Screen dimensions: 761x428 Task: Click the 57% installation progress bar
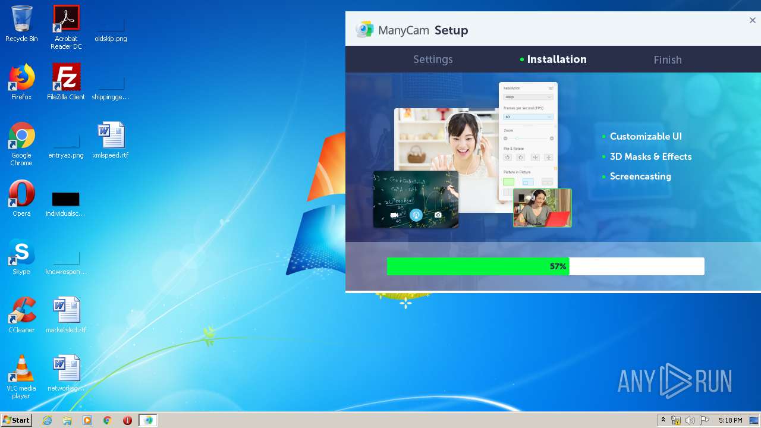click(545, 266)
